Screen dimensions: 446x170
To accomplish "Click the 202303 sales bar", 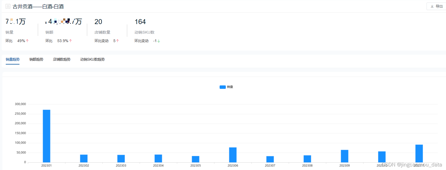I will point(121,159).
